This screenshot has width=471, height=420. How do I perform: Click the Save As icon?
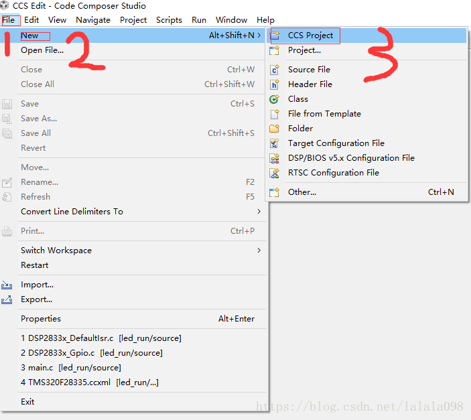click(x=7, y=119)
